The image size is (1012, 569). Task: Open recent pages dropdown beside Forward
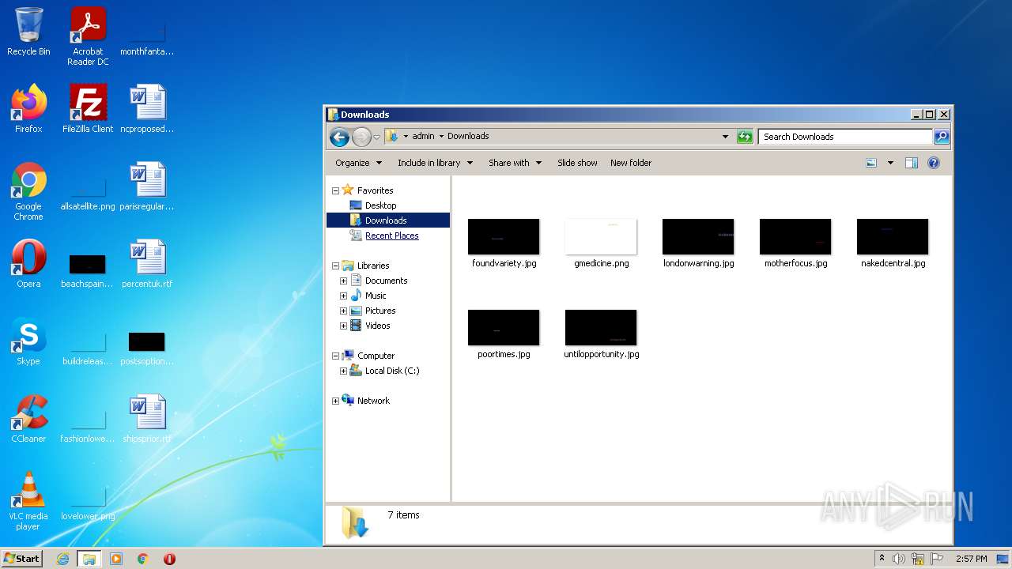tap(376, 137)
